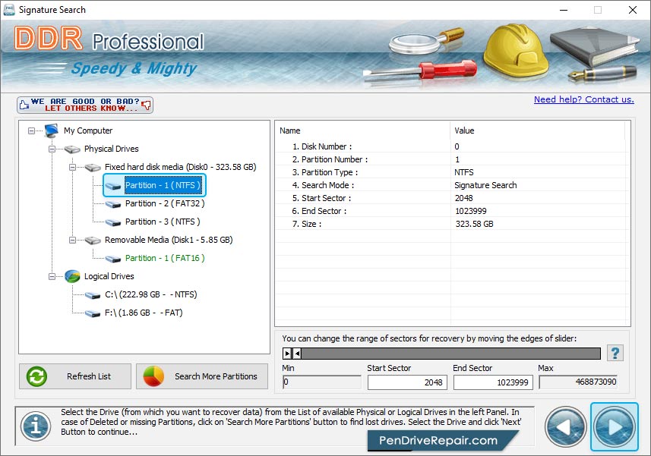The height and width of the screenshot is (456, 651).
Task: Select Partition - 1 (NTFS) in tree
Action: point(163,185)
